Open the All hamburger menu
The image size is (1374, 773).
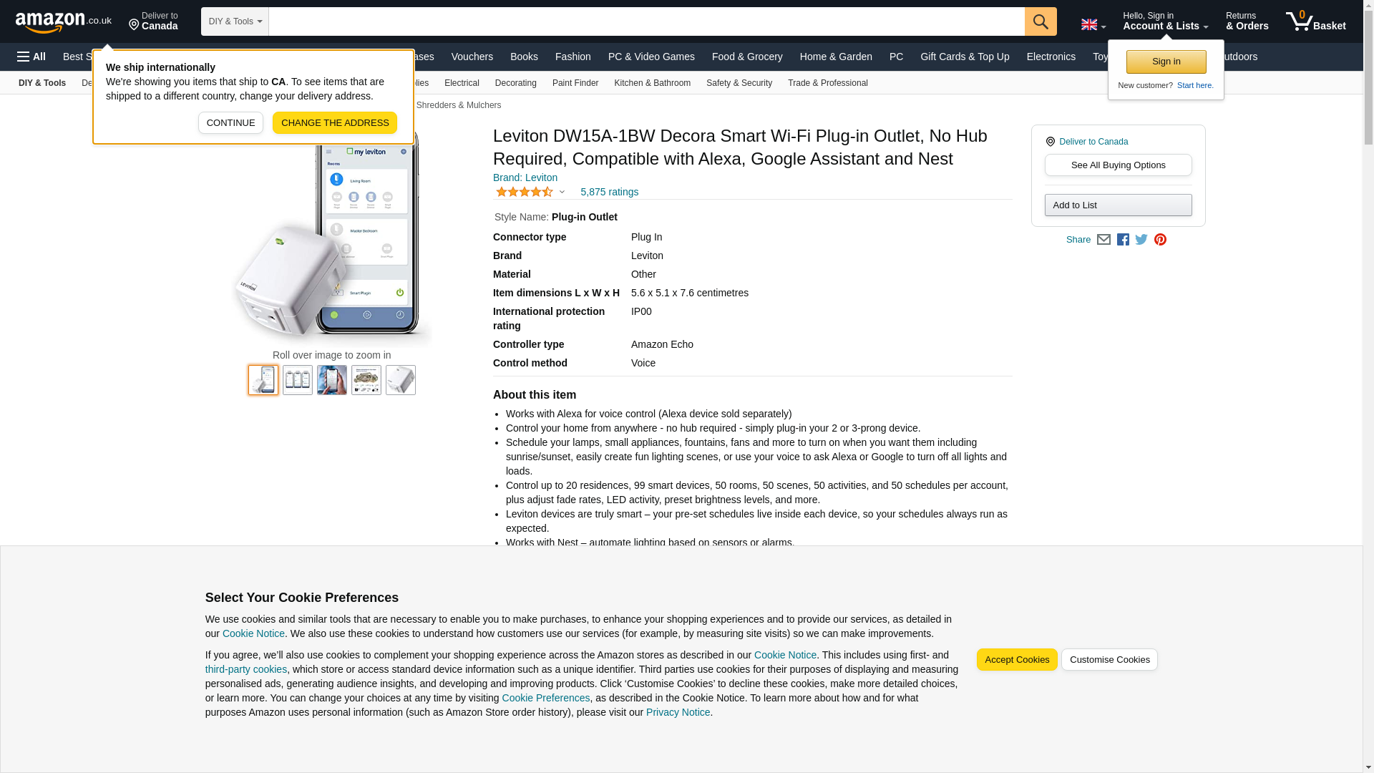point(31,57)
